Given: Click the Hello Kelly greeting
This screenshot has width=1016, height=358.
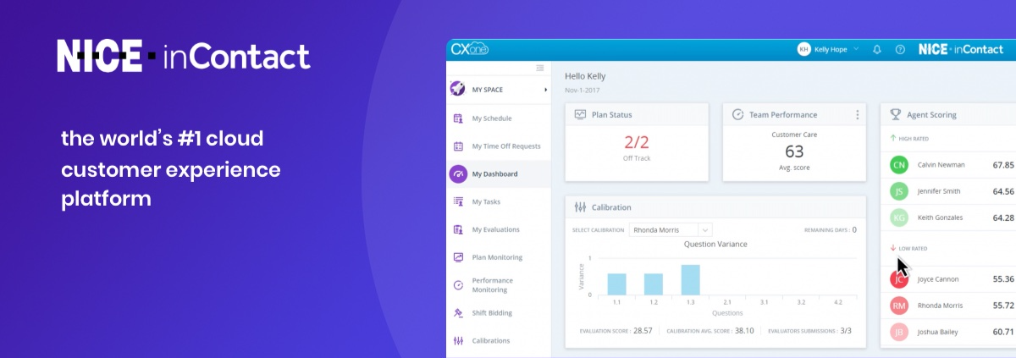Looking at the screenshot, I should click(585, 76).
